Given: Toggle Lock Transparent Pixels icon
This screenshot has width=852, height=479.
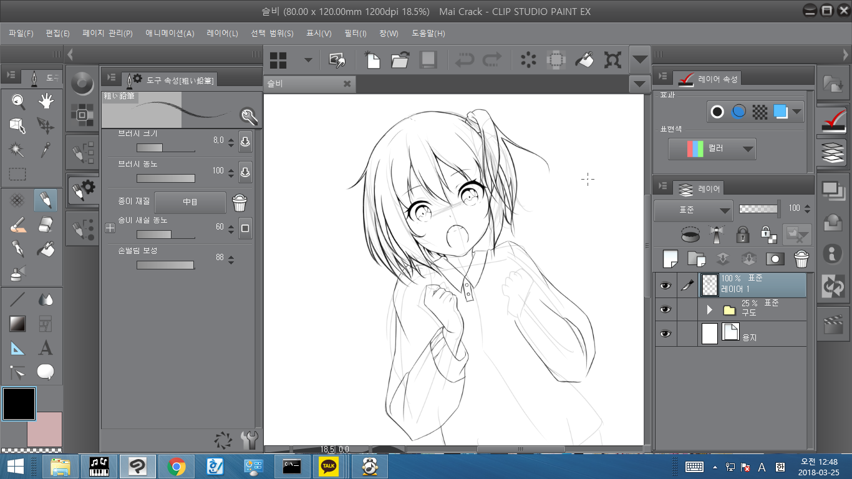Looking at the screenshot, I should pos(768,235).
